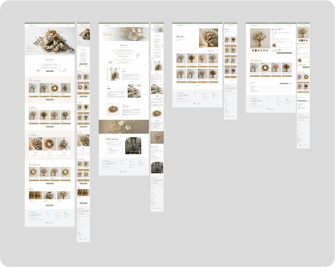
Task: Select the New Arrivals heading on desktop home mockup
Action: [x=35, y=81]
